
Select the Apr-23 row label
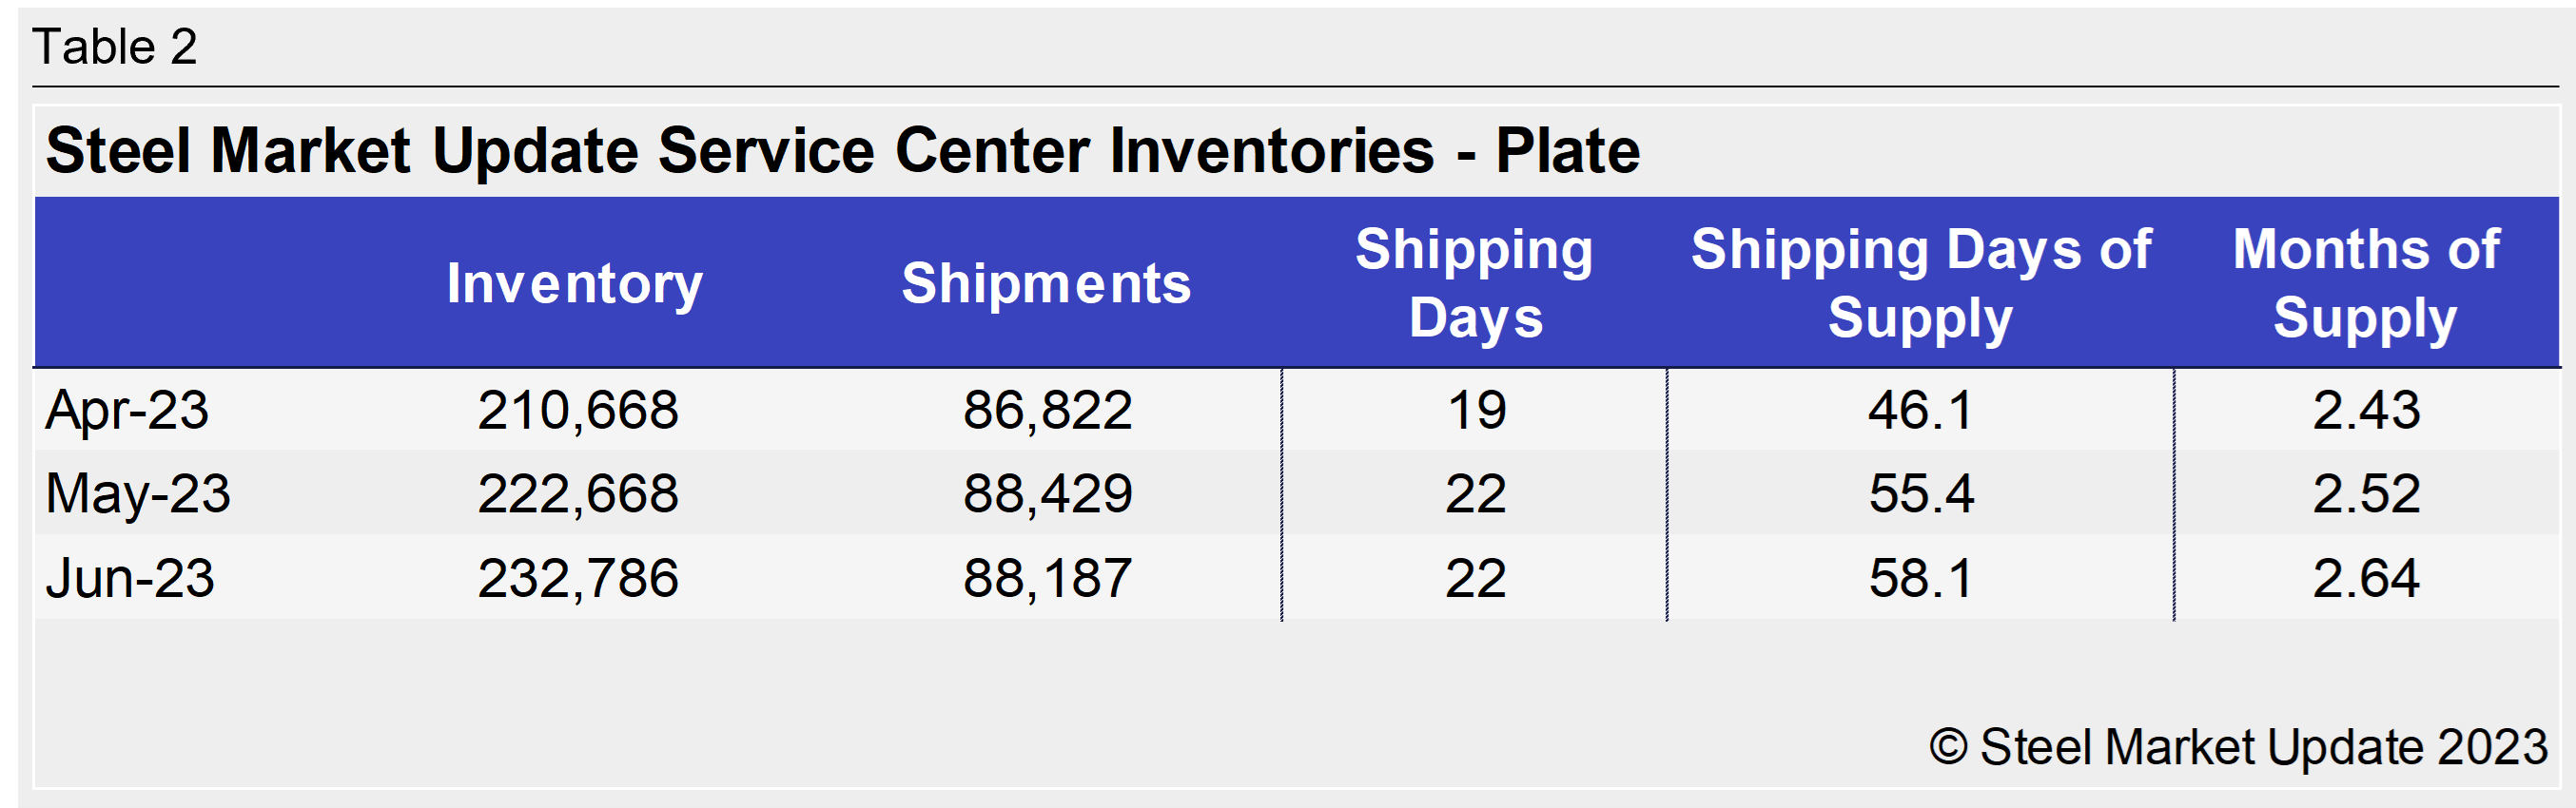[127, 411]
